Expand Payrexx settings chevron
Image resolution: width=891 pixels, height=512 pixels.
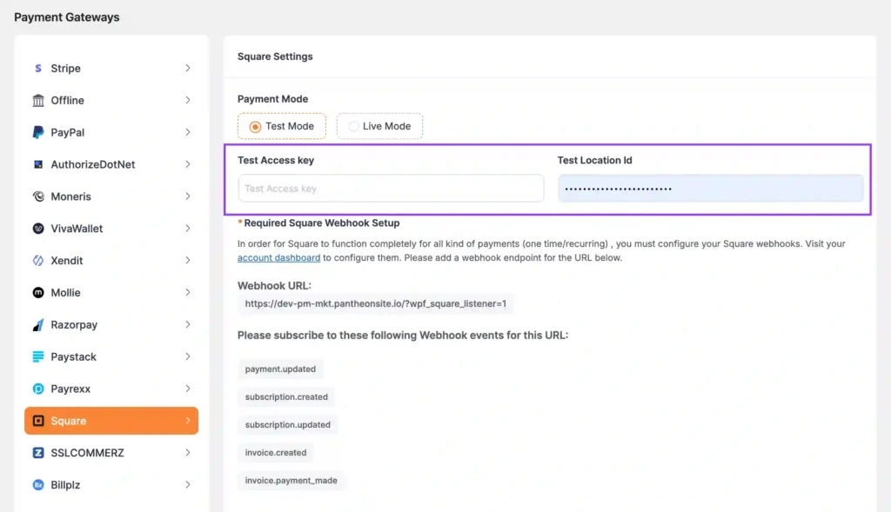point(188,389)
